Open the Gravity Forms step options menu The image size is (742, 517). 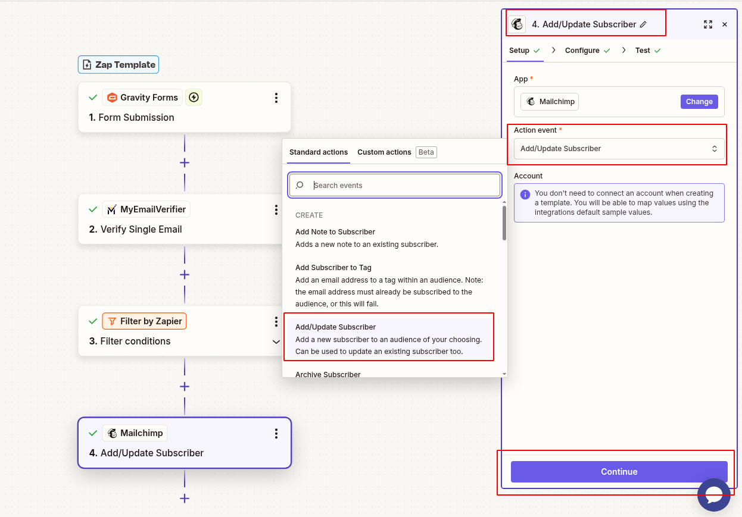276,98
